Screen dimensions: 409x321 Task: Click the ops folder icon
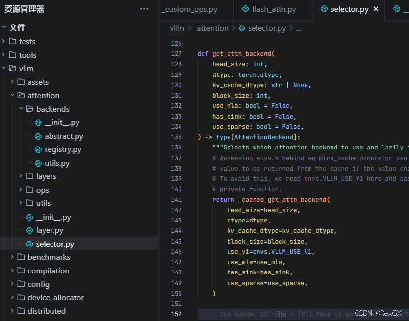[29, 190]
